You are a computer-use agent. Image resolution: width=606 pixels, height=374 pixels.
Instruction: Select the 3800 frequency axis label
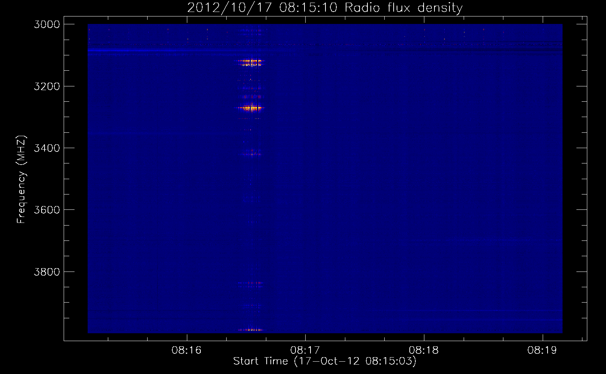[47, 272]
